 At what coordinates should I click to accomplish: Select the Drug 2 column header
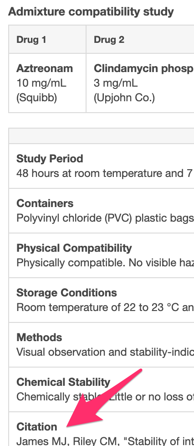109,40
